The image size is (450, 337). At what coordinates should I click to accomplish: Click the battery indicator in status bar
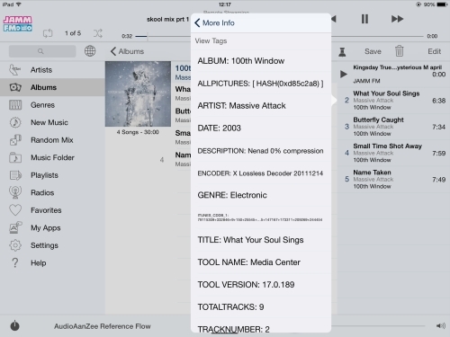pyautogui.click(x=442, y=4)
